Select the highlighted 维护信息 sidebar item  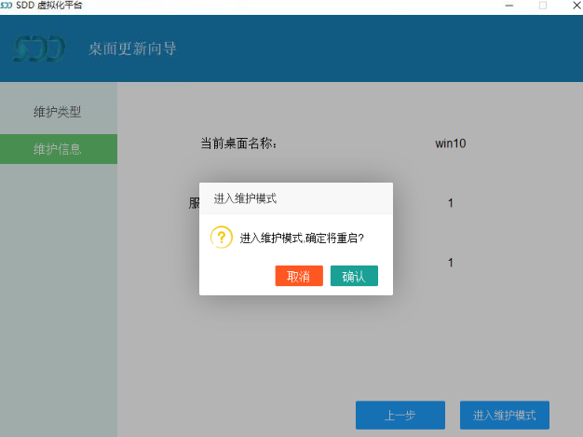click(58, 149)
